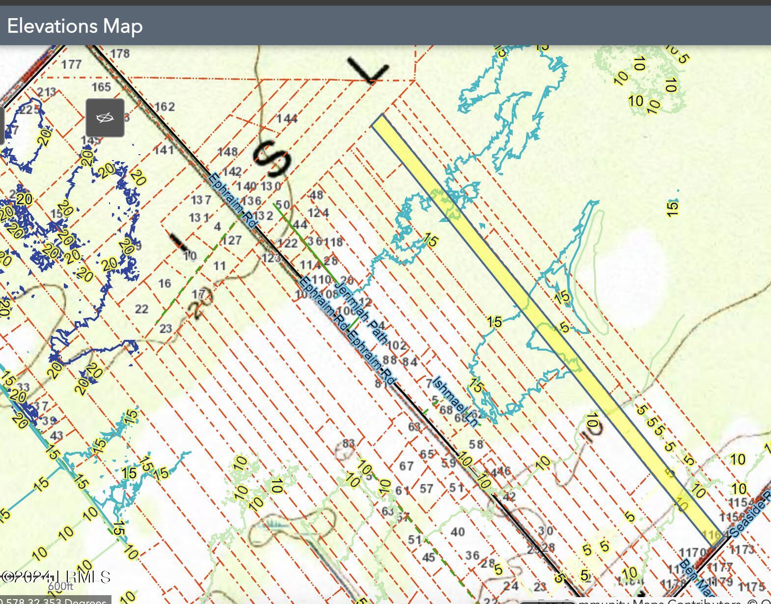Click parcel number 1173

click(x=742, y=549)
